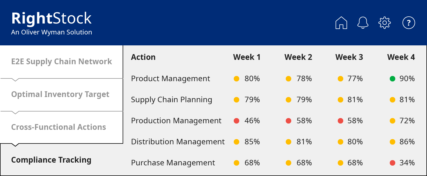Open the Supply Chain Planning action
Screen dimensions: 427x176
pyautogui.click(x=172, y=100)
